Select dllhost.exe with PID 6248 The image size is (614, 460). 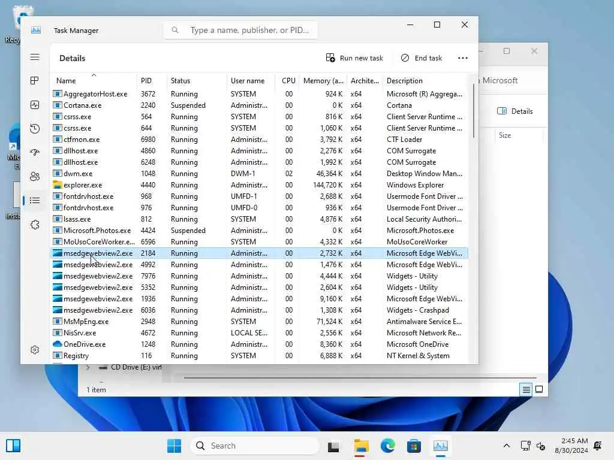point(260,162)
